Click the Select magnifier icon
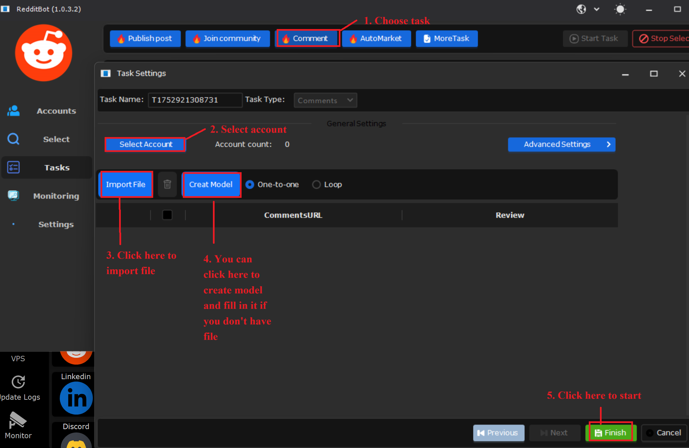 pos(13,139)
